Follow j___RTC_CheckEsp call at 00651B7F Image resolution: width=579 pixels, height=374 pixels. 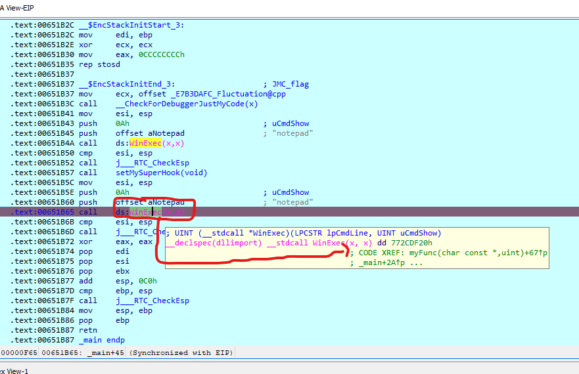(x=152, y=301)
